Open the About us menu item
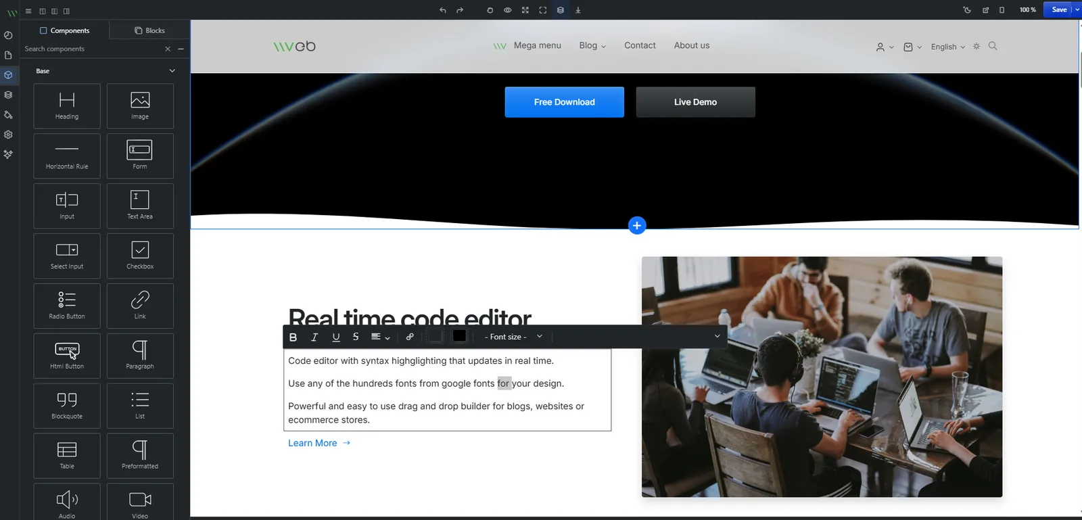The width and height of the screenshot is (1082, 520). coord(692,45)
